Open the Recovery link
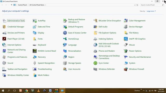166x93 pixels. (x=42, y=57)
